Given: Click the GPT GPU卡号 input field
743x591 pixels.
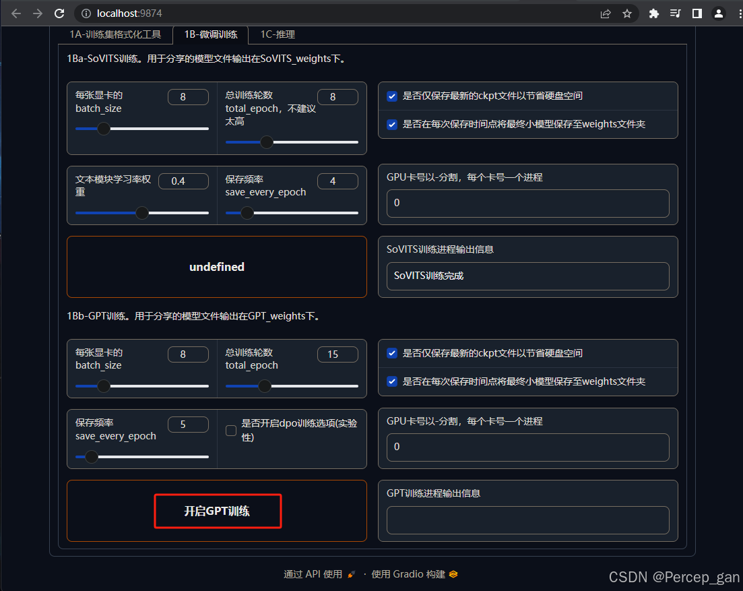Looking at the screenshot, I should [x=528, y=447].
